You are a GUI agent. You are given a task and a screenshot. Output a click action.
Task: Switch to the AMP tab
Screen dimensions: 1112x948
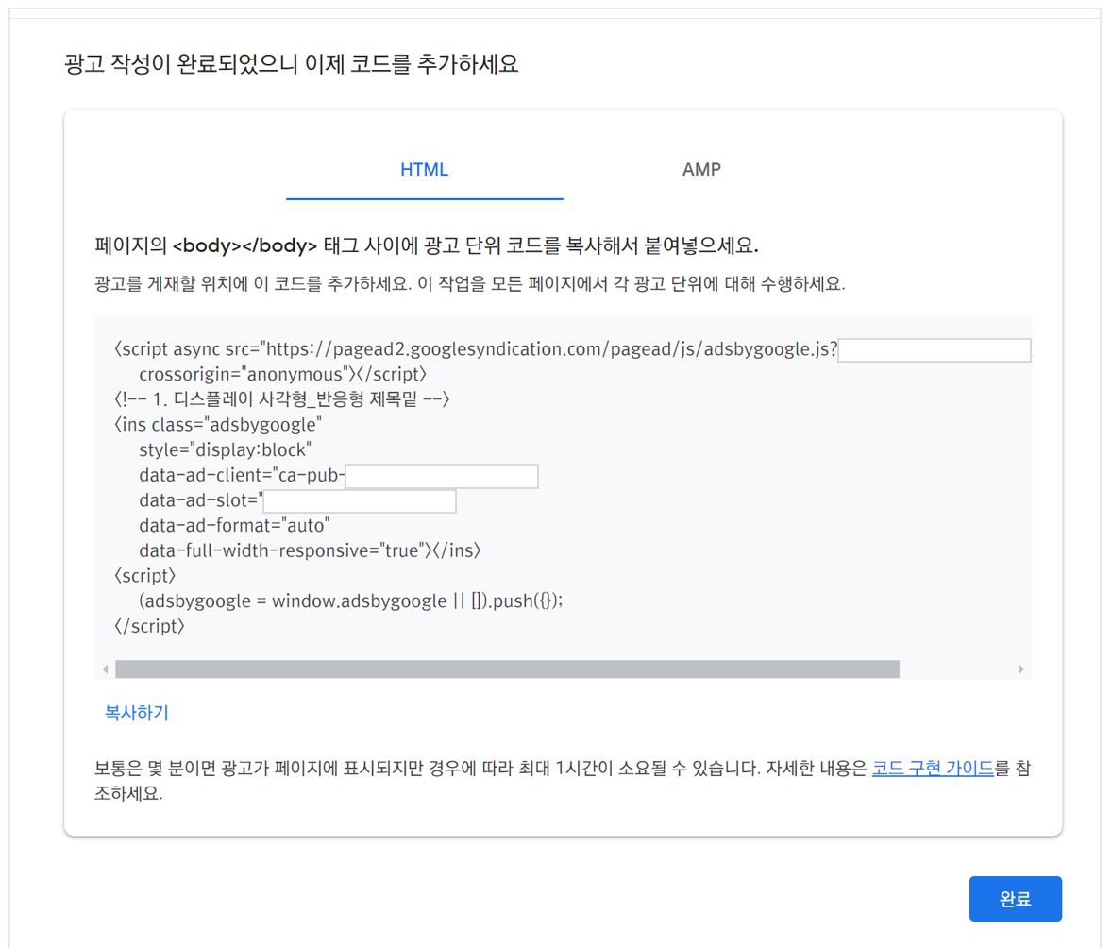701,170
